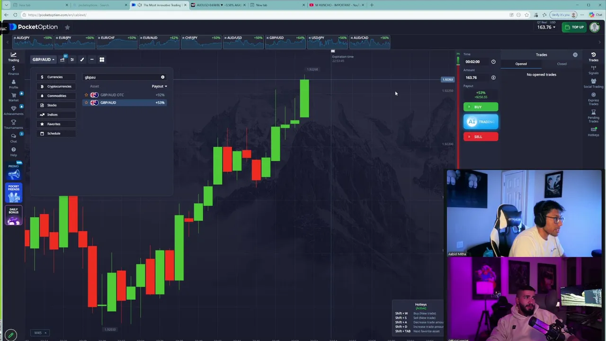Open AI Trading

pyautogui.click(x=481, y=122)
